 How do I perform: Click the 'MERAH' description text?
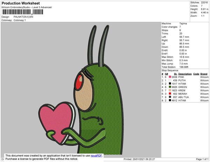coord(183,94)
